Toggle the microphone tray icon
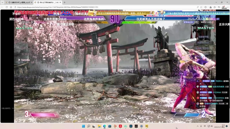The height and width of the screenshot is (129, 230). click(201, 126)
